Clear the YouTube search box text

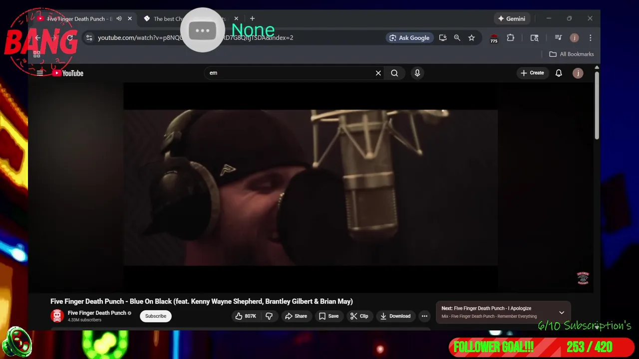(x=378, y=73)
